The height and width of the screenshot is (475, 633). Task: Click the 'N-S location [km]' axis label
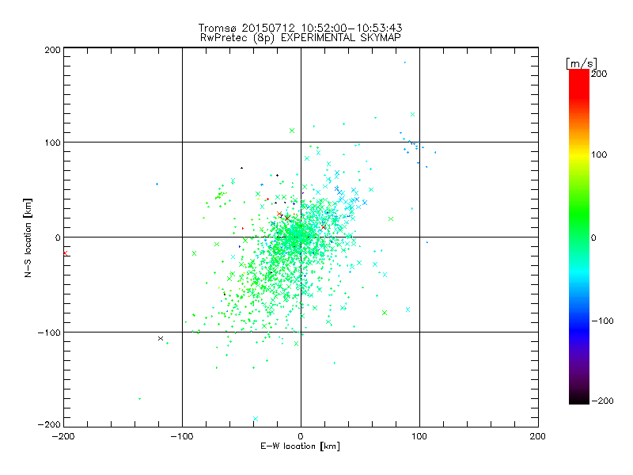click(x=28, y=238)
